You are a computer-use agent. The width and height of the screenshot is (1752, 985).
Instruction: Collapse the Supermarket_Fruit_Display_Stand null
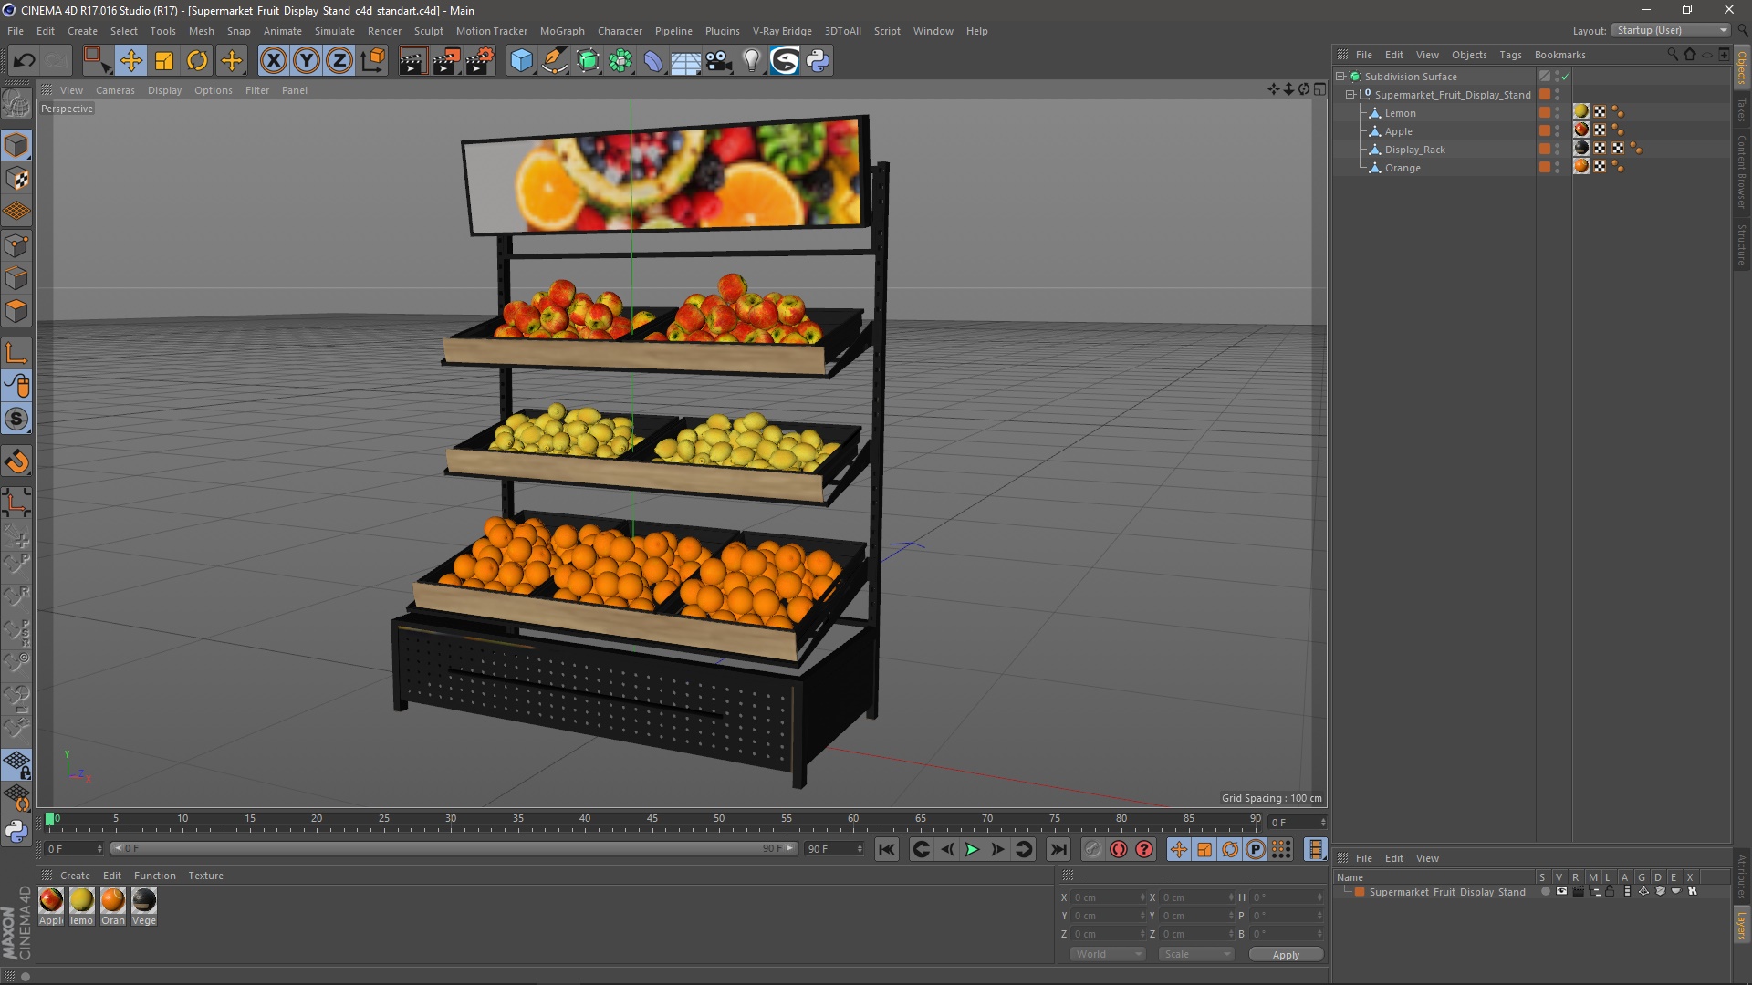[x=1350, y=95]
